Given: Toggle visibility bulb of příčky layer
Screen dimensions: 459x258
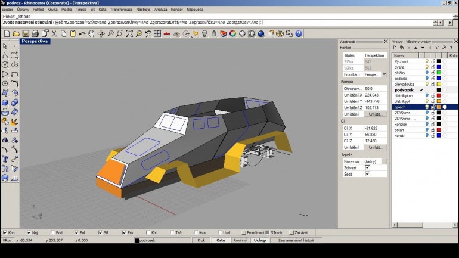Looking at the screenshot, I should coord(427,73).
